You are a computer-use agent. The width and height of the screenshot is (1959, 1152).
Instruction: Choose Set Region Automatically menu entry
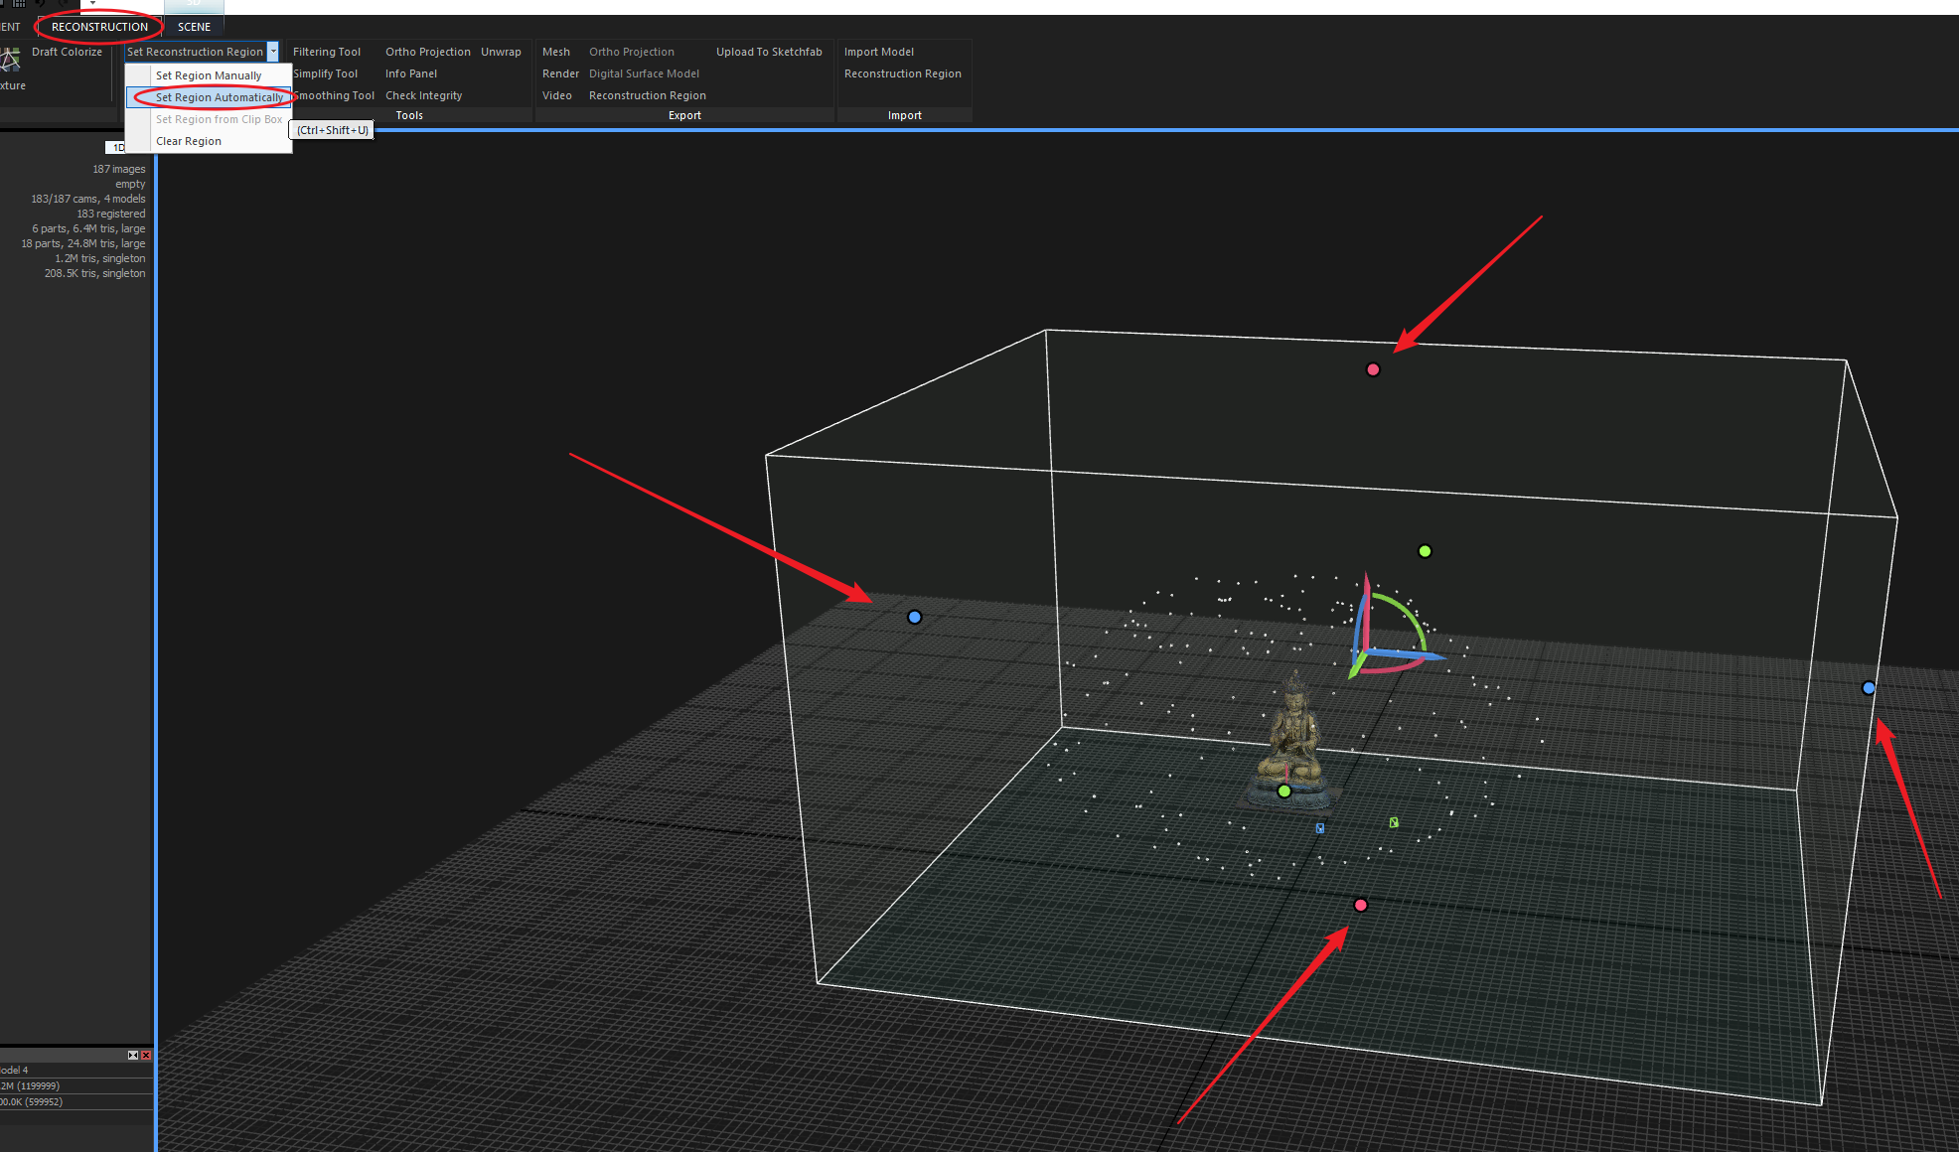click(219, 97)
